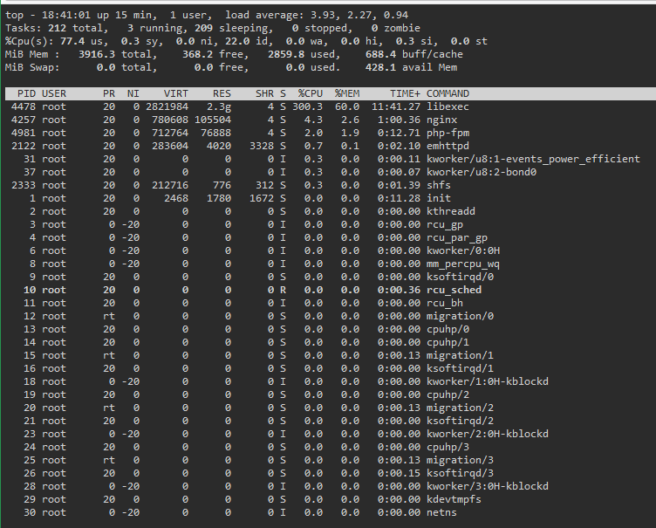Click the TIME+ column header
656x528 pixels.
(405, 93)
